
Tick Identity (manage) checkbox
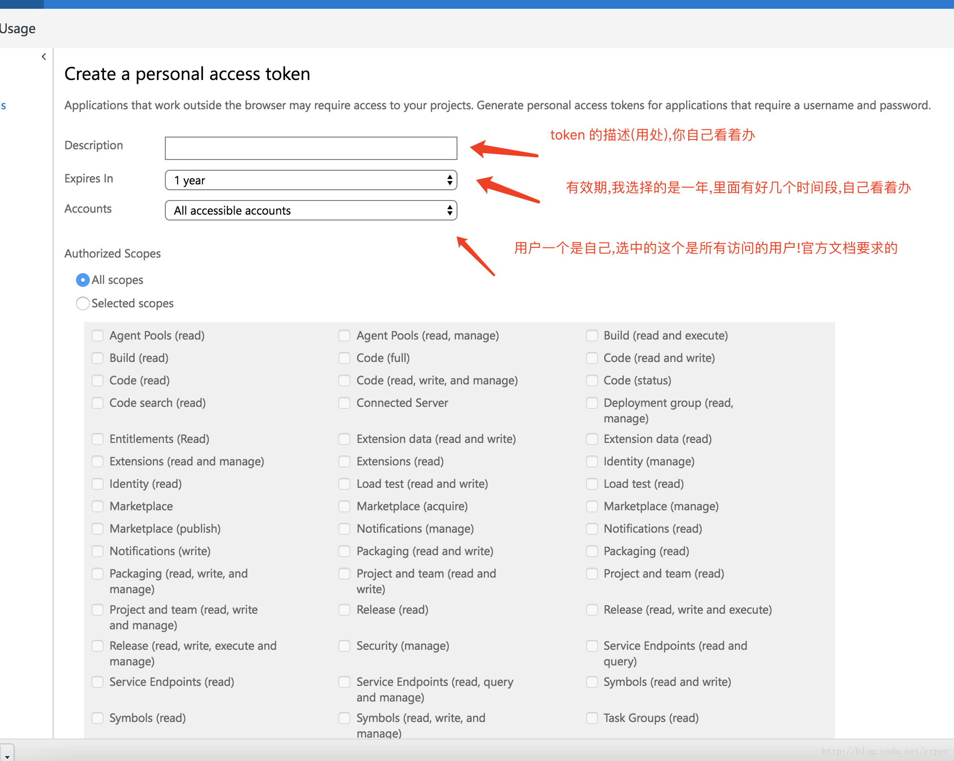pyautogui.click(x=592, y=461)
